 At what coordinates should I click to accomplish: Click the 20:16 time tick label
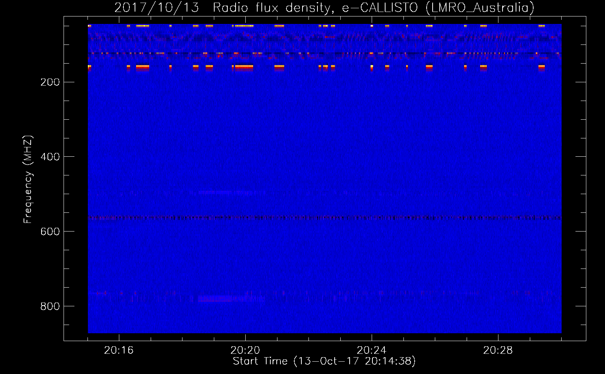(x=119, y=350)
